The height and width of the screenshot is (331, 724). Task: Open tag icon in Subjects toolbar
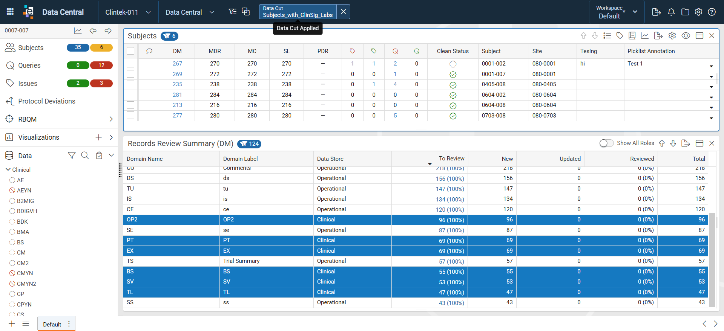tap(620, 36)
